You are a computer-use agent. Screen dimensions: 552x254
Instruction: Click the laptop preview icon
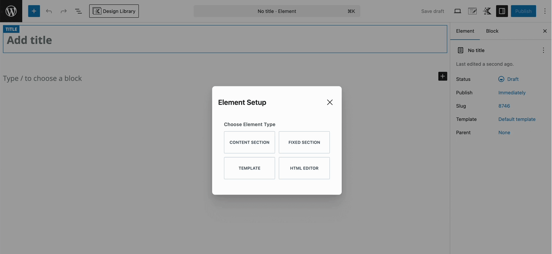click(458, 11)
